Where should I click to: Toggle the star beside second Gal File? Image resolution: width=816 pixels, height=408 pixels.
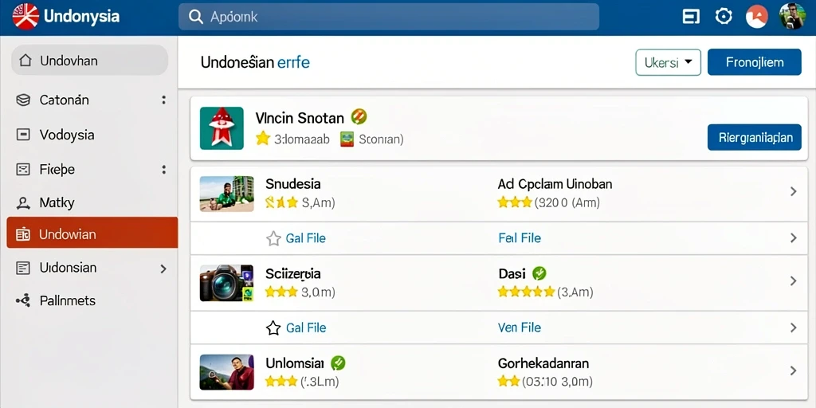tap(273, 328)
